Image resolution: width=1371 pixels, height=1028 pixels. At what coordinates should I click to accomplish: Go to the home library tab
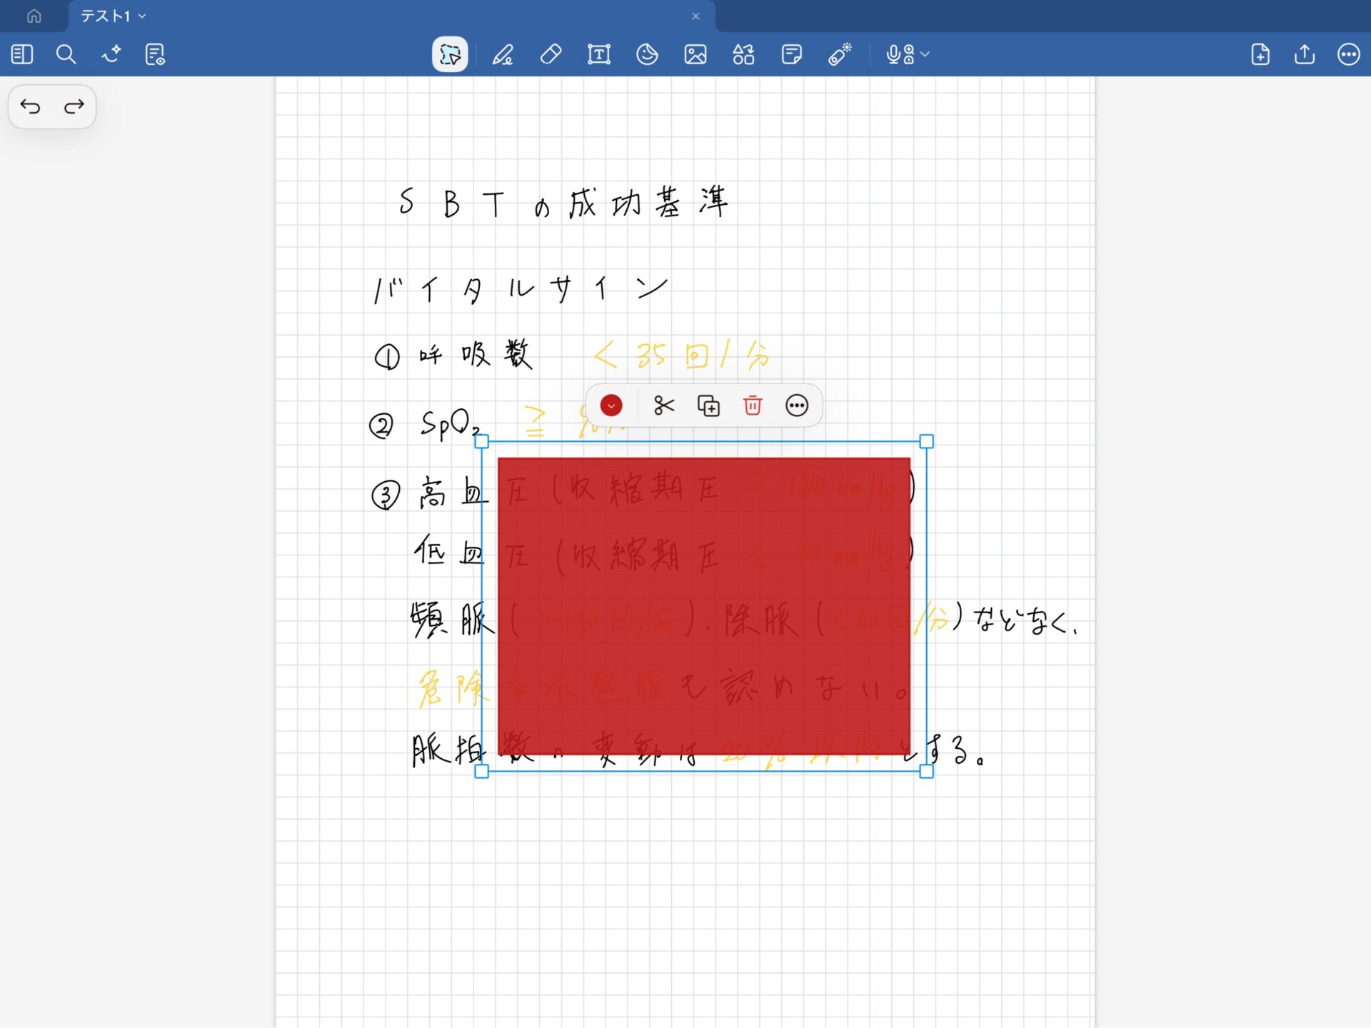pyautogui.click(x=34, y=16)
